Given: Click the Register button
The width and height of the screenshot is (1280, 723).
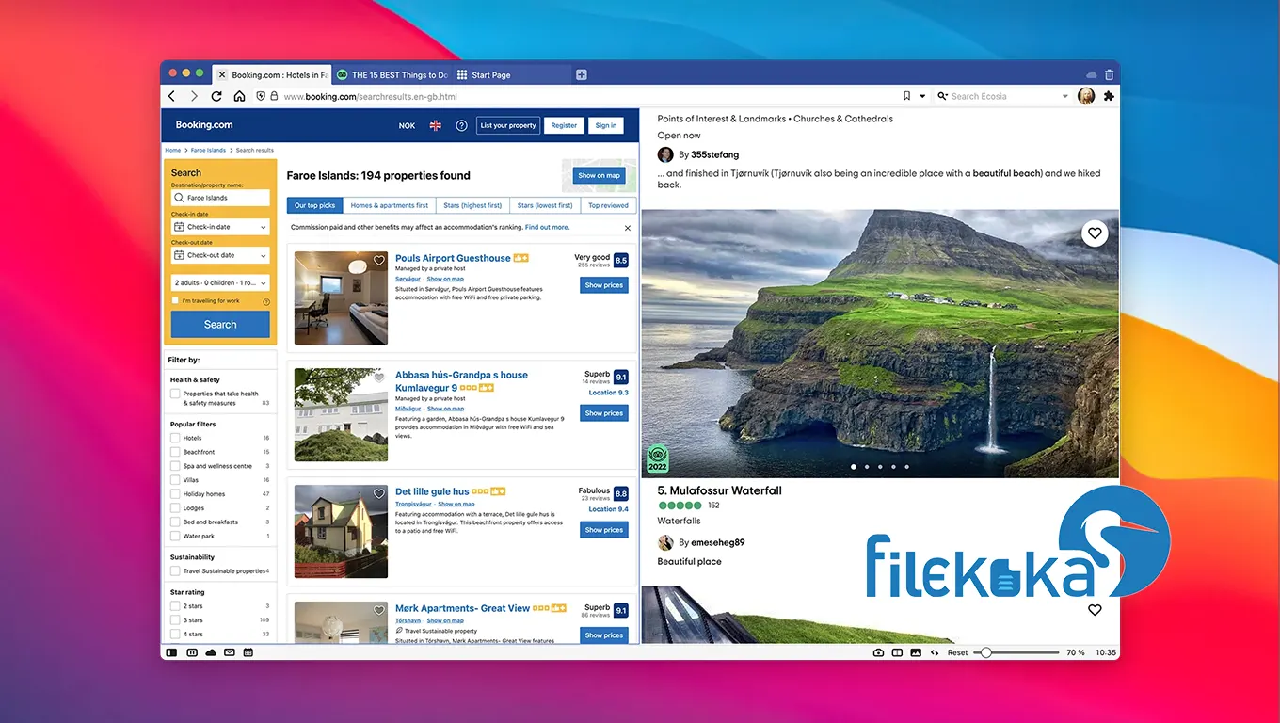Looking at the screenshot, I should point(564,125).
